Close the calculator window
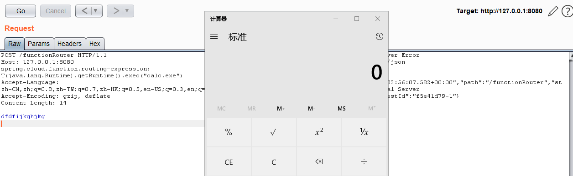 point(378,19)
